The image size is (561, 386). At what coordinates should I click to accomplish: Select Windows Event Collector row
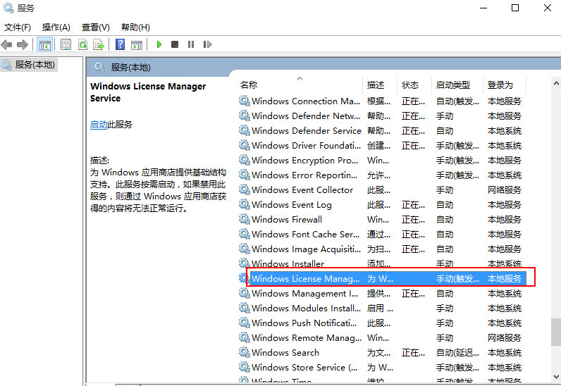(382, 190)
